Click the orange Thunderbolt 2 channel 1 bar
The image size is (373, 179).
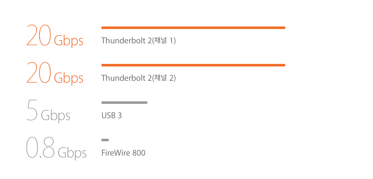(x=193, y=28)
